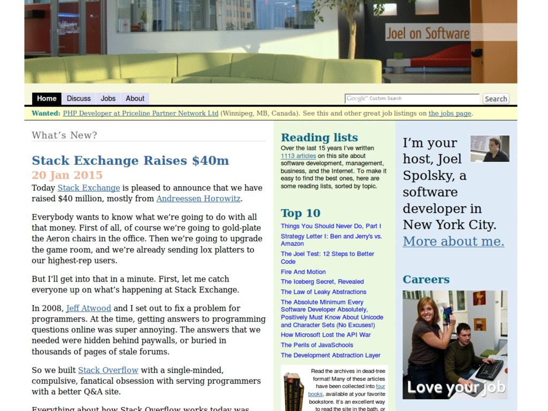Click the 'Top 10' heading
Viewport: 548px width, 411px height.
click(301, 213)
